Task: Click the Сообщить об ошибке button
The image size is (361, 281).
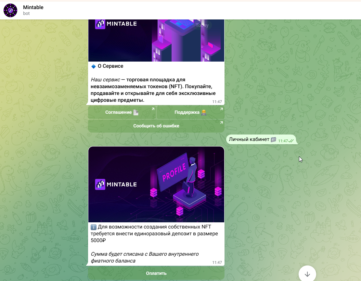Action: [x=156, y=126]
